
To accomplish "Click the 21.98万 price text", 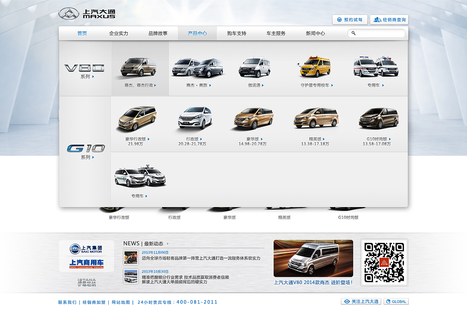I will [x=135, y=144].
